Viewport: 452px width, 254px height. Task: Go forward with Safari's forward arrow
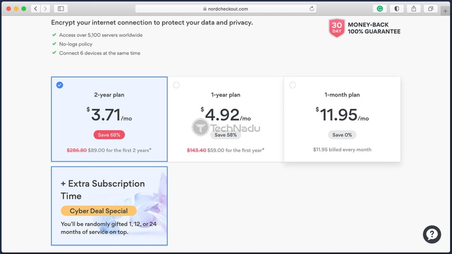(x=45, y=9)
